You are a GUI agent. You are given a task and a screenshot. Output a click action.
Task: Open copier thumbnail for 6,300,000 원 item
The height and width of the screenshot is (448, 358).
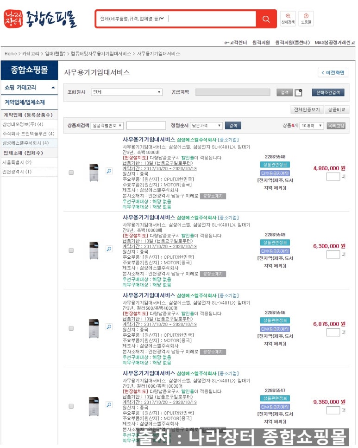[94, 250]
